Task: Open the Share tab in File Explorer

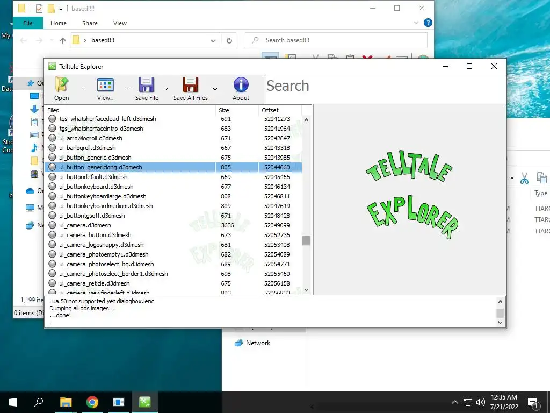Action: [90, 23]
